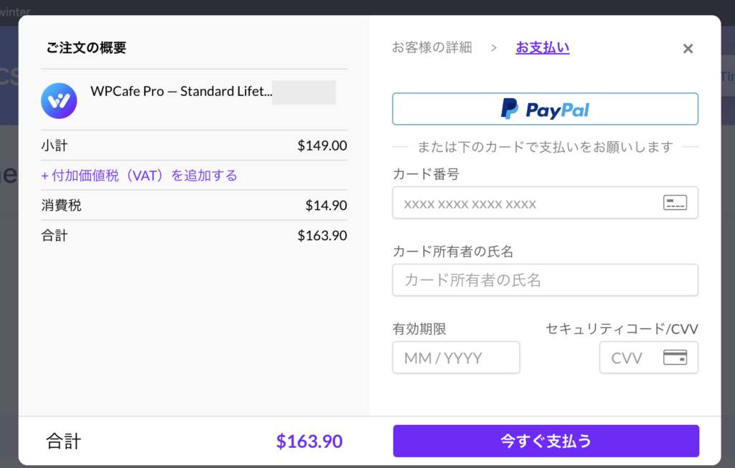Go back to お客様の詳細 step
The image size is (735, 468).
[x=432, y=48]
